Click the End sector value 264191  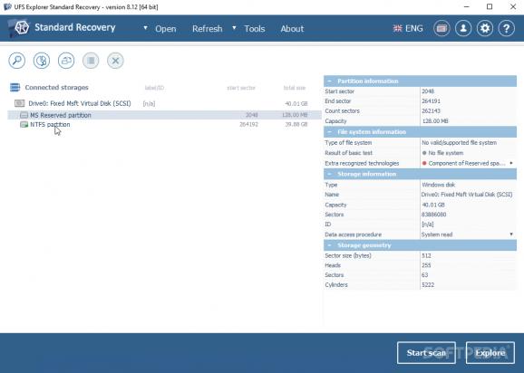pos(431,101)
